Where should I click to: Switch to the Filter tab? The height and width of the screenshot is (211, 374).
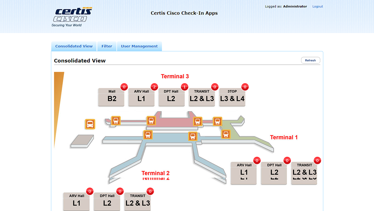click(106, 46)
